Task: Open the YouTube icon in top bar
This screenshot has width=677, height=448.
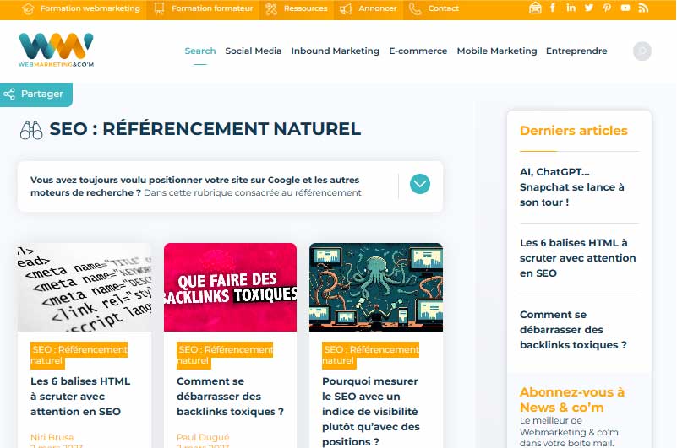Action: point(625,8)
